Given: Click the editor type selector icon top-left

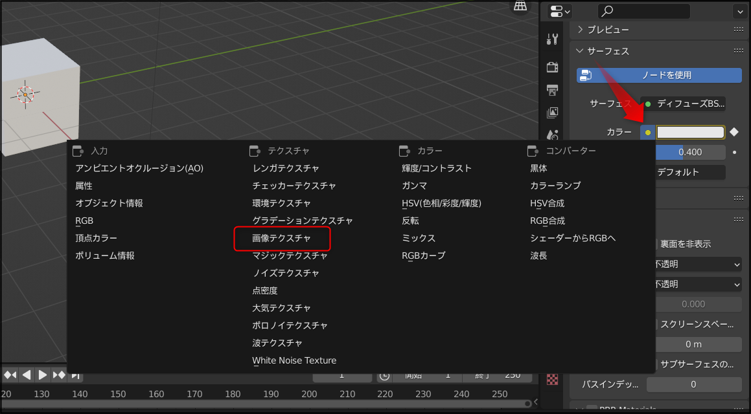Looking at the screenshot, I should pos(557,10).
